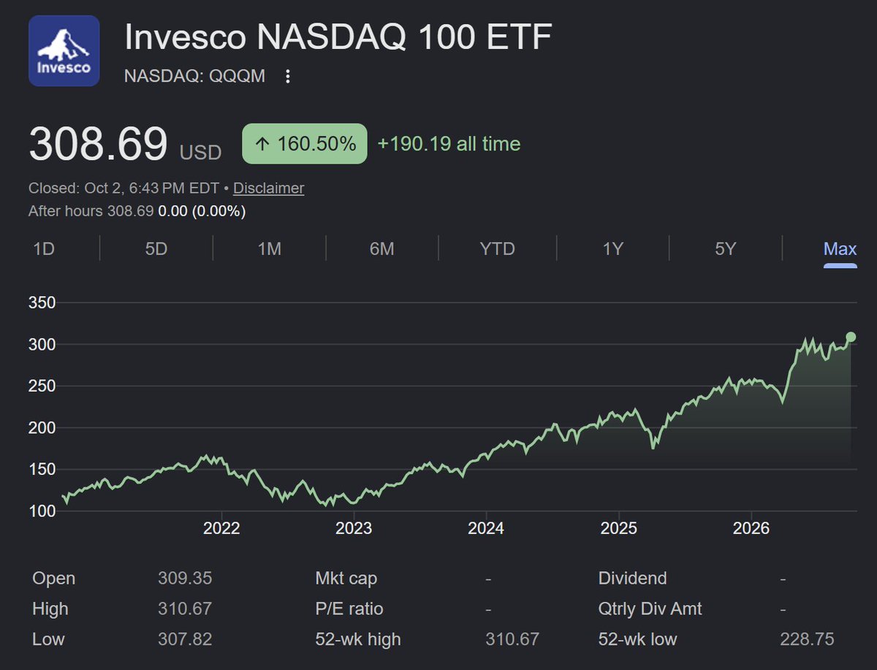Screen dimensions: 877x670
Task: Click the Invesco NASDAQ 100 ETF title
Action: 338,37
